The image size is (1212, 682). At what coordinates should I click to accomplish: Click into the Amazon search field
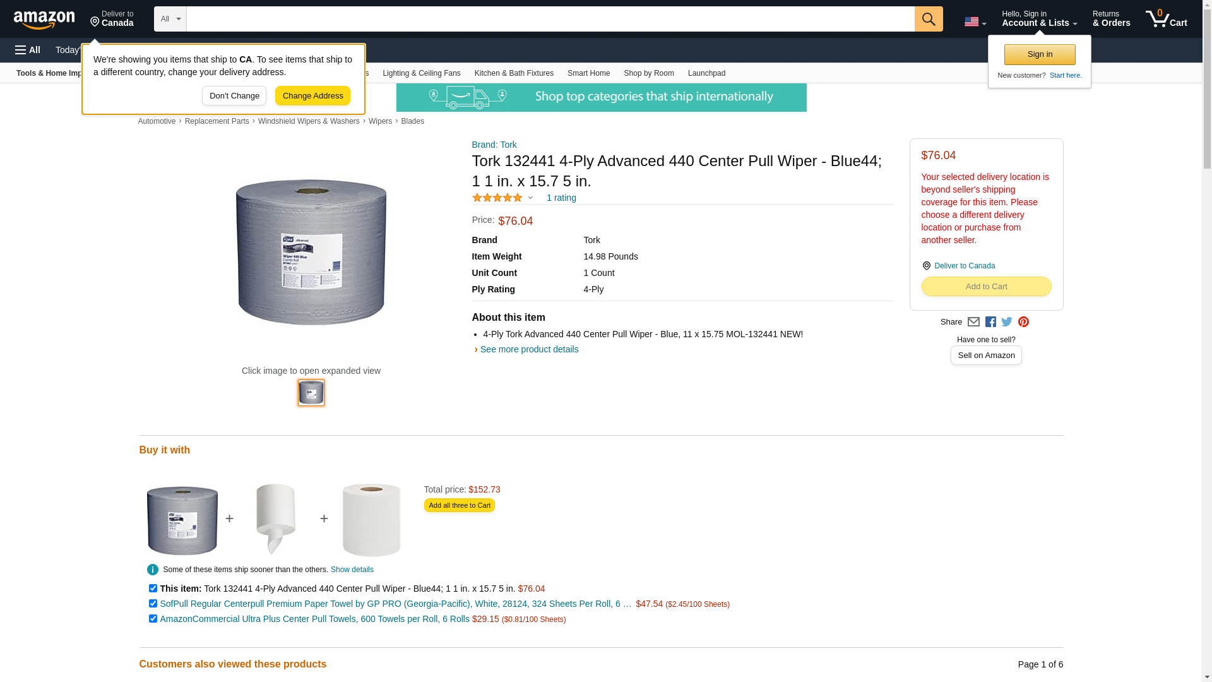(x=550, y=19)
